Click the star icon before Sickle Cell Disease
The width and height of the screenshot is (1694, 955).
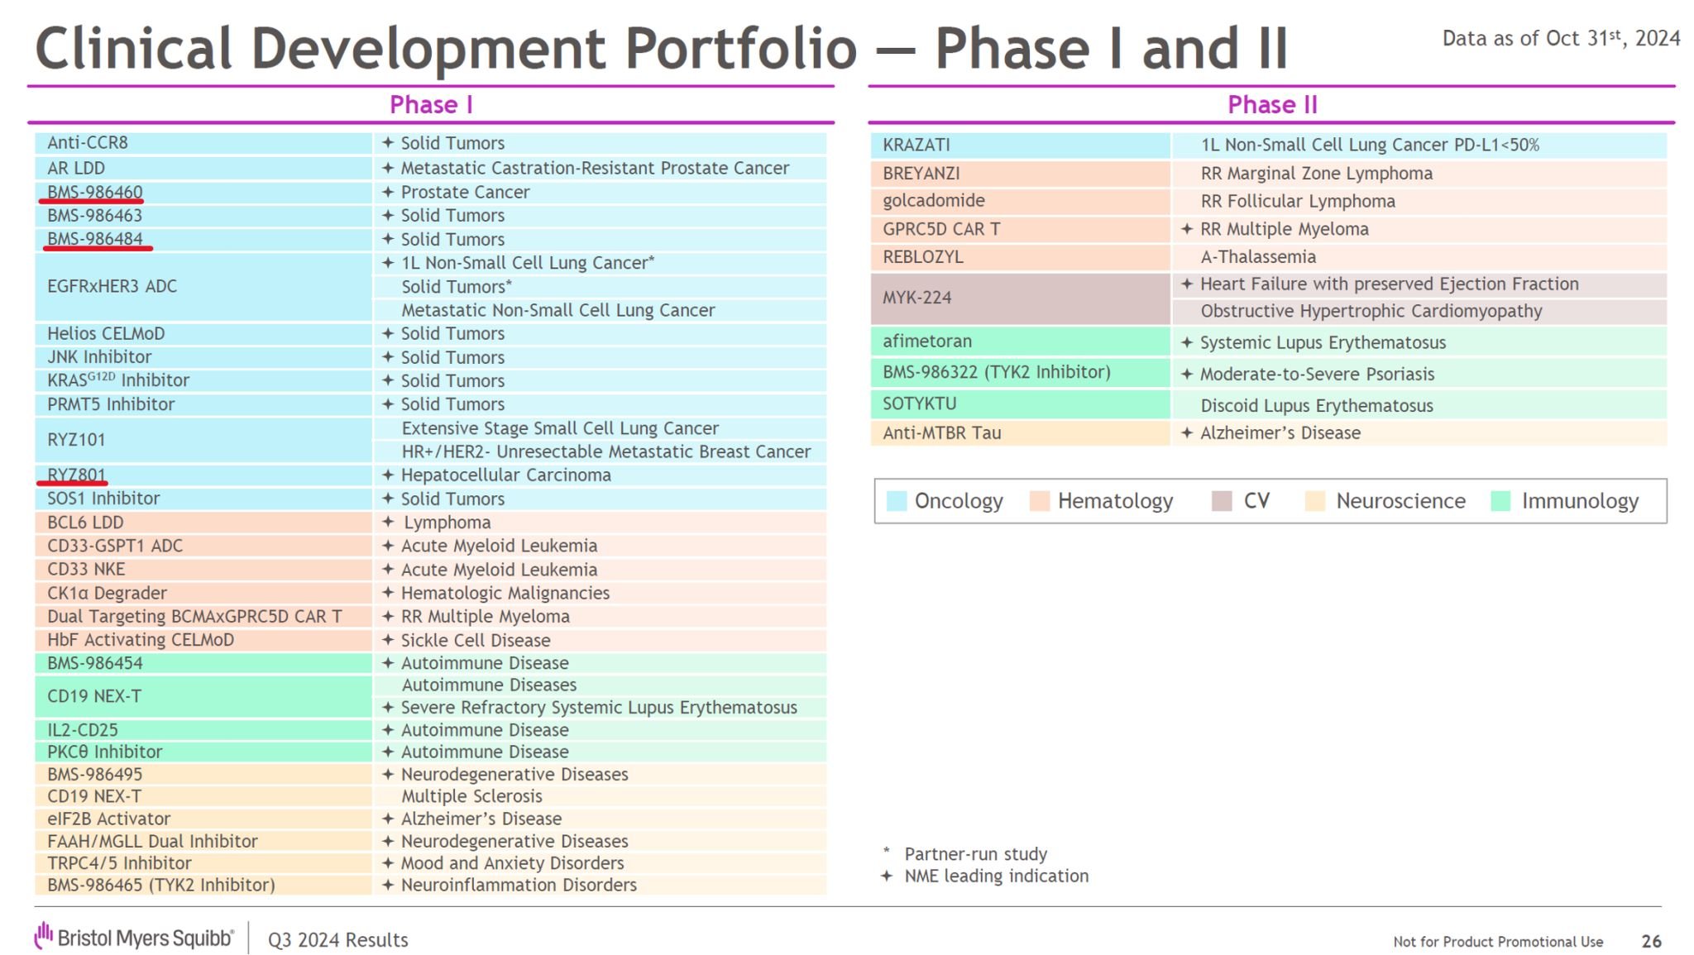[387, 639]
